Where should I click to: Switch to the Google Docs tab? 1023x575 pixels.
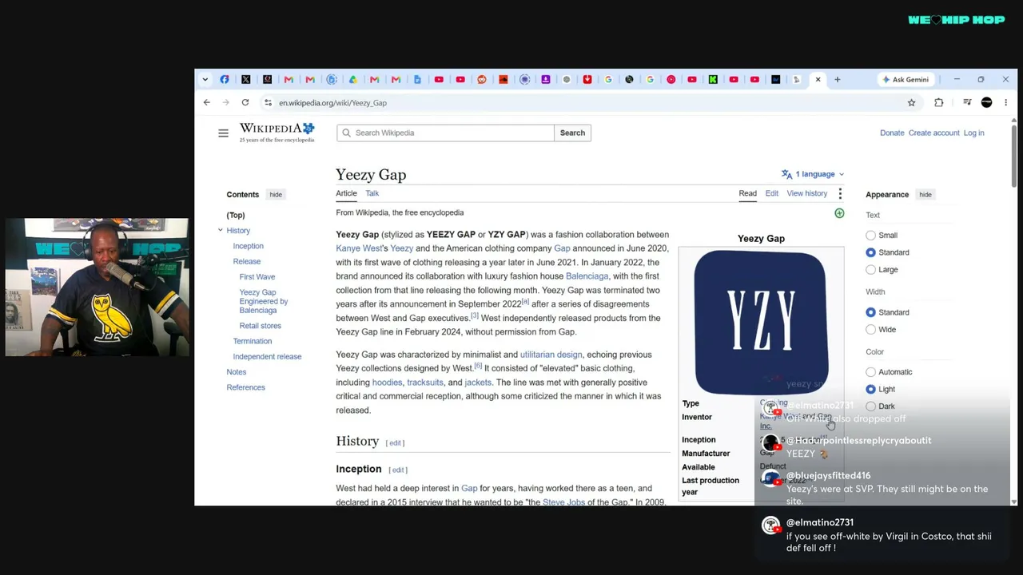coord(417,79)
